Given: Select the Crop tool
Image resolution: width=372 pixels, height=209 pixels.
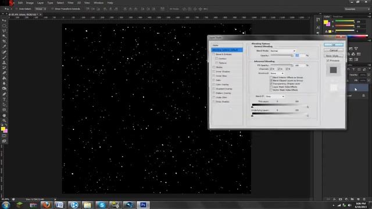Looking at the screenshot, I should point(4,41).
